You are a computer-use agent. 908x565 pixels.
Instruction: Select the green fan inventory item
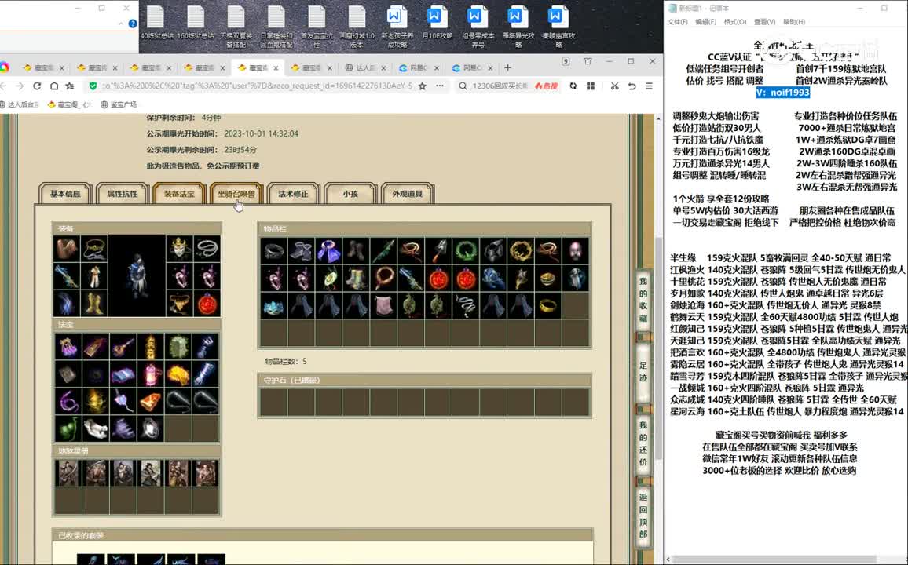(329, 278)
